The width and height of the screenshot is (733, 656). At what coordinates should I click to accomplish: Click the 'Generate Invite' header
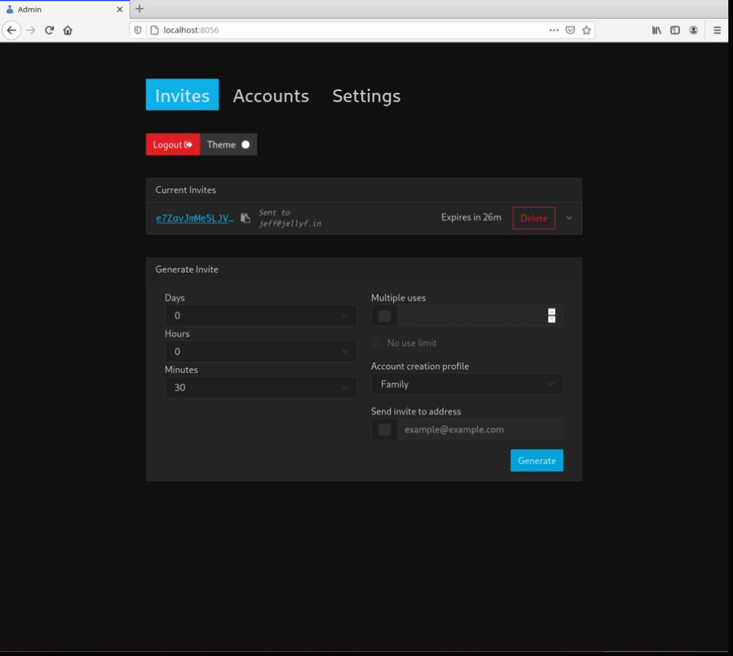coord(187,269)
